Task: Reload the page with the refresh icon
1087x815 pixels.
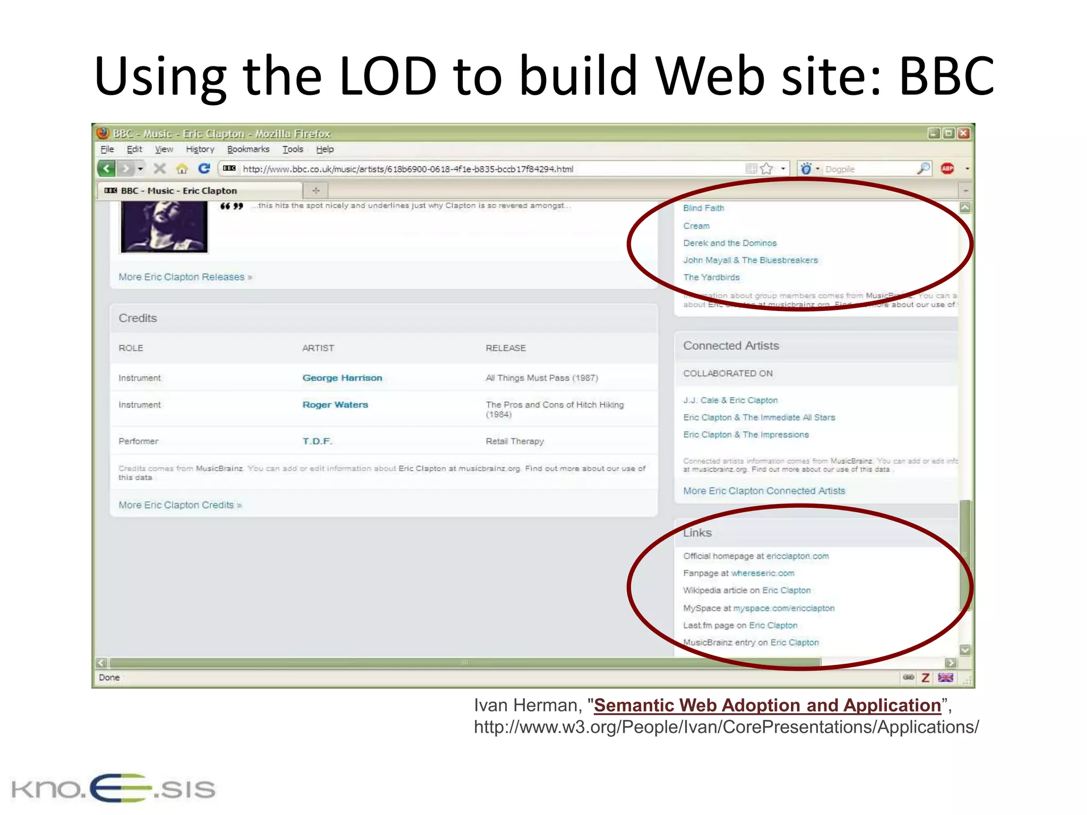Action: point(204,168)
